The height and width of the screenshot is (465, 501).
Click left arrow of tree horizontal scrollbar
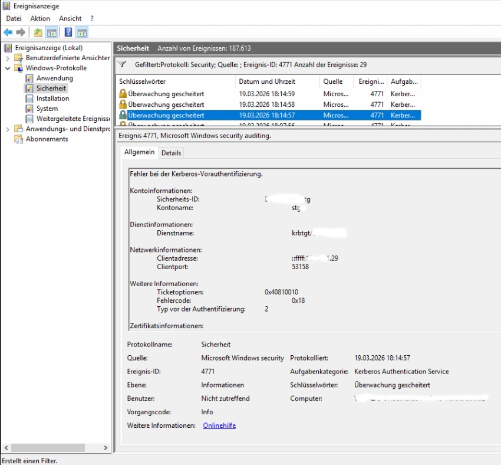(x=6, y=448)
